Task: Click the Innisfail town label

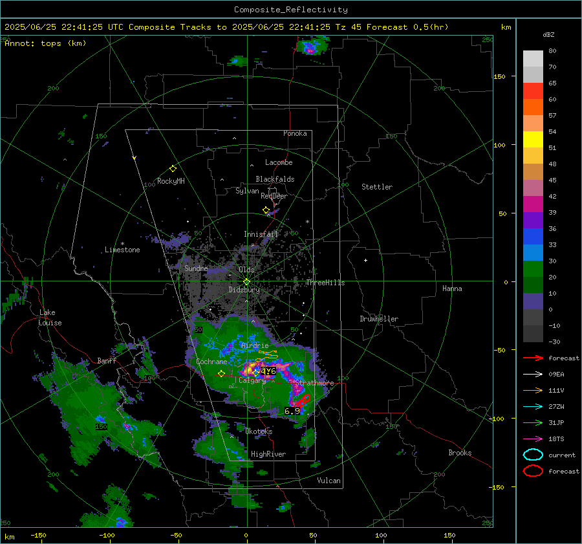Action: click(261, 234)
